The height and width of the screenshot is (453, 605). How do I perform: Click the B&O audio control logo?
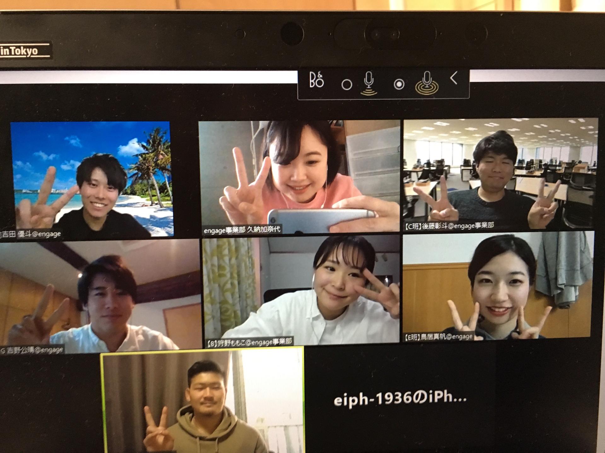pyautogui.click(x=316, y=80)
